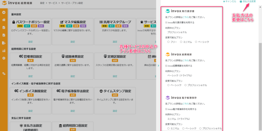Click the invox 経費精算 logo in the header
This screenshot has width=262, height=131.
[17, 3]
